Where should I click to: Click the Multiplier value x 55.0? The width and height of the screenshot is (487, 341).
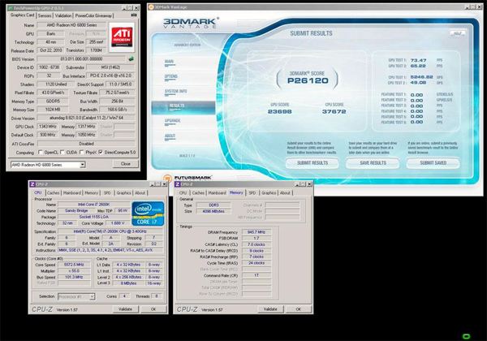(x=74, y=271)
